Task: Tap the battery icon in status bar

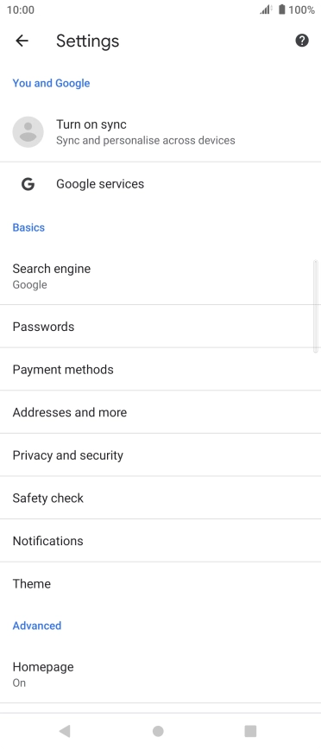Action: (282, 10)
